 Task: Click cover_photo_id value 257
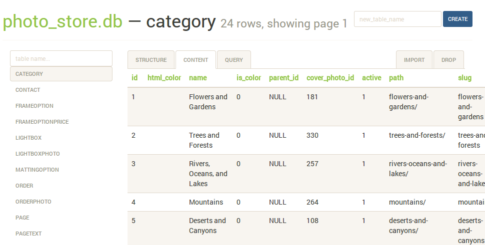coord(312,164)
